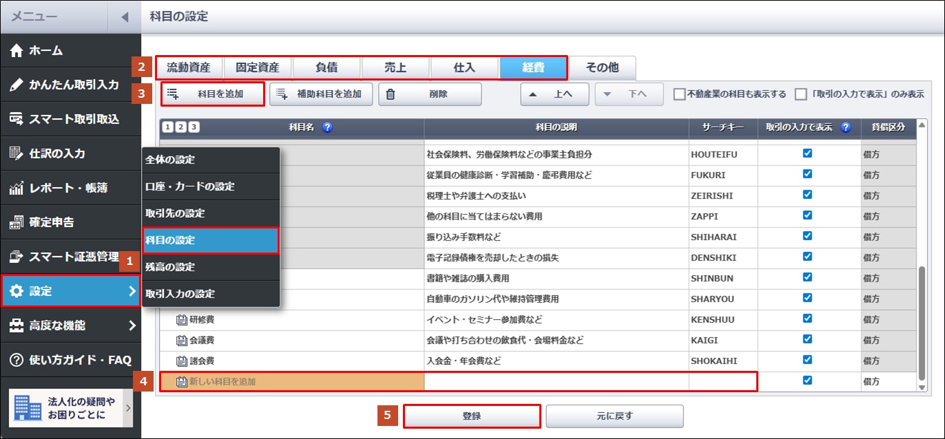The height and width of the screenshot is (439, 945).
Task: Click the description field of the new account row
Action: pos(556,381)
